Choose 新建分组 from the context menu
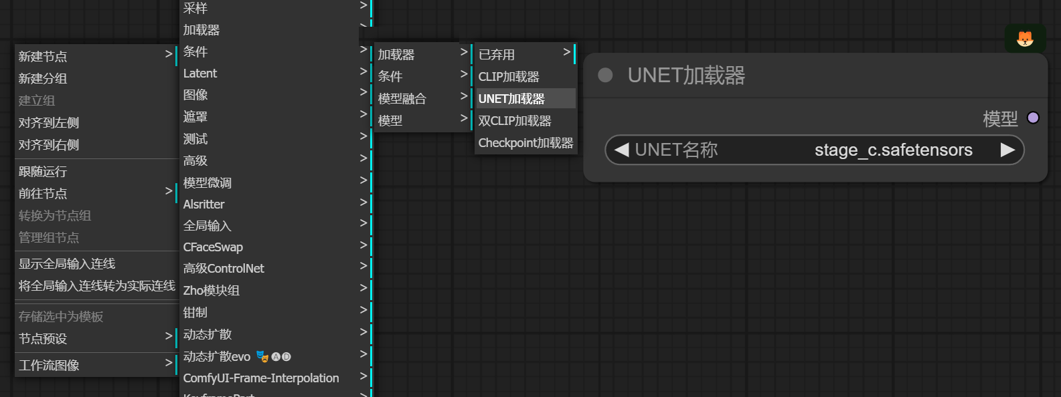Viewport: 1061px width, 397px height. pos(96,78)
